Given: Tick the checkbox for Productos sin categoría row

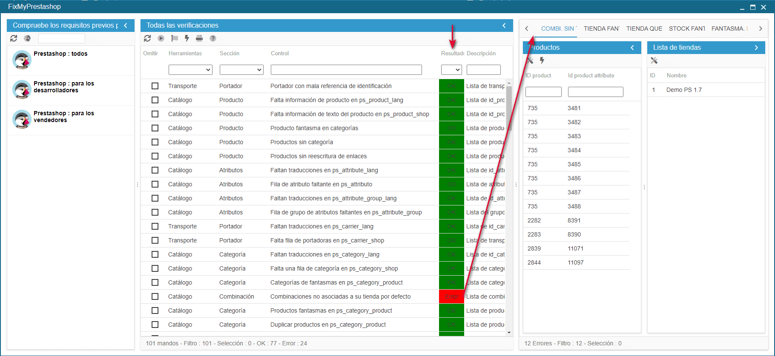Looking at the screenshot, I should point(155,142).
